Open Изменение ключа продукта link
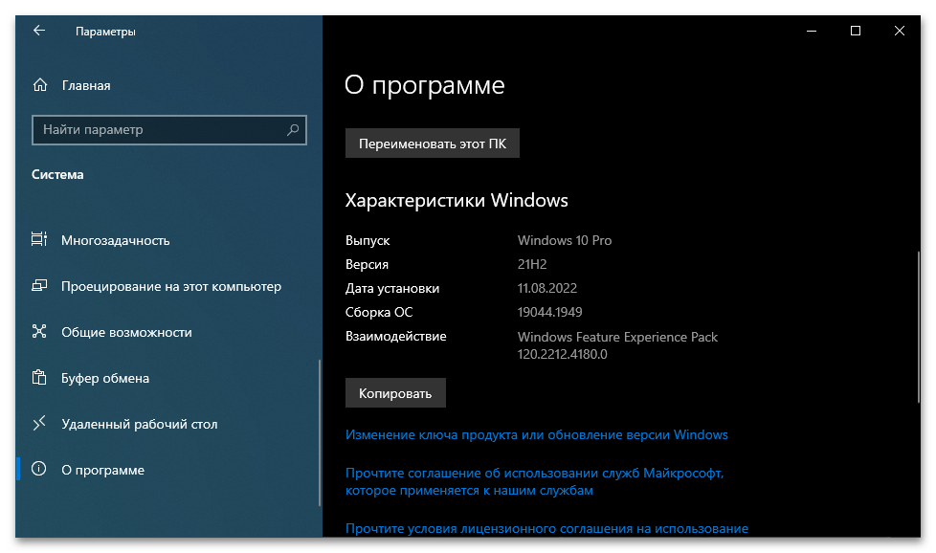 (537, 435)
